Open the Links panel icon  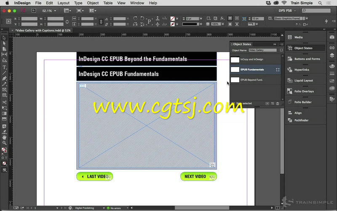[332, 48]
